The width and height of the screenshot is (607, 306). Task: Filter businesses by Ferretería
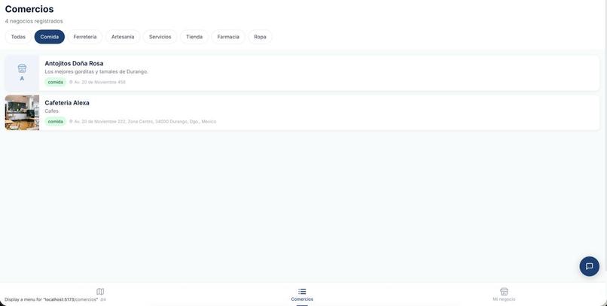click(x=85, y=37)
